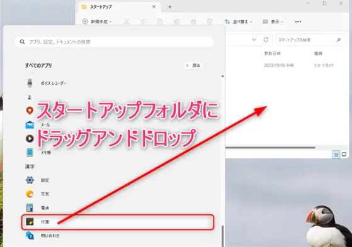Expand the 並べ替え sort menu

click(x=239, y=22)
